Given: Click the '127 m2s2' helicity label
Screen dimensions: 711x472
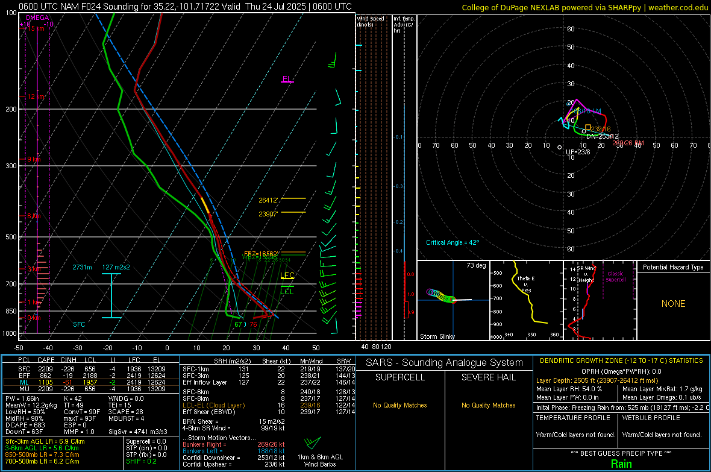Looking at the screenshot, I should (116, 267).
